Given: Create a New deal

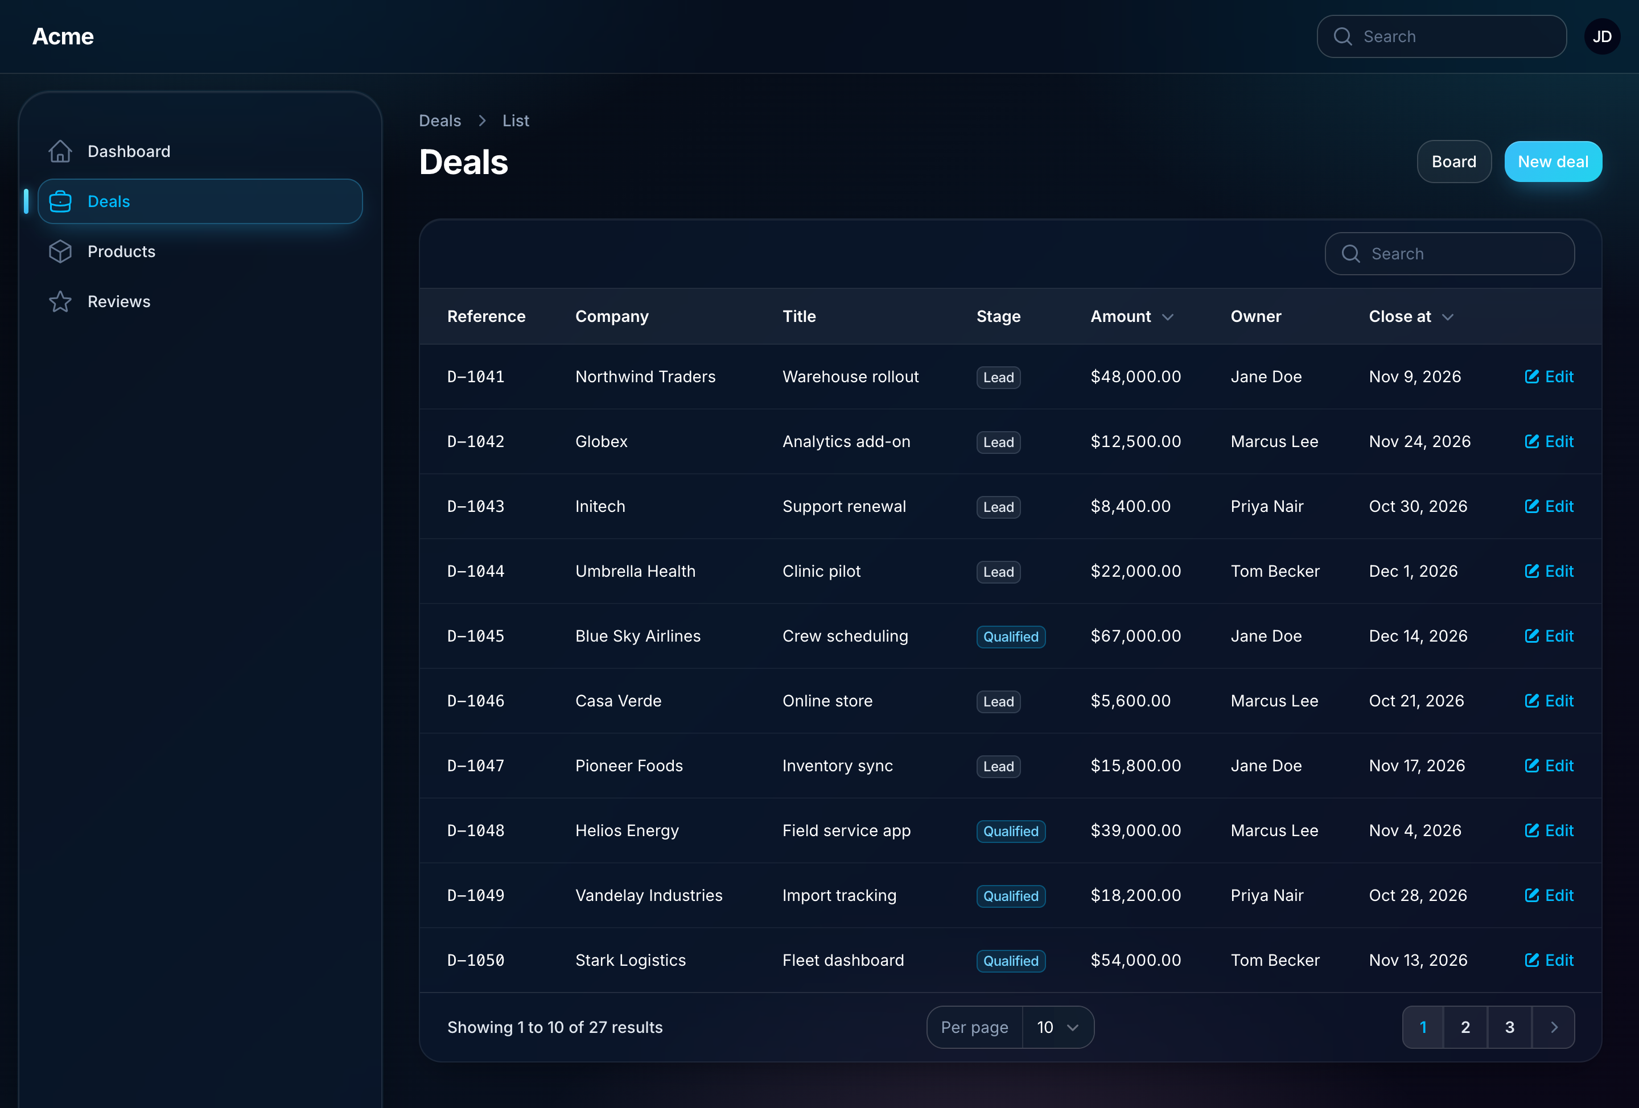Looking at the screenshot, I should 1553,162.
